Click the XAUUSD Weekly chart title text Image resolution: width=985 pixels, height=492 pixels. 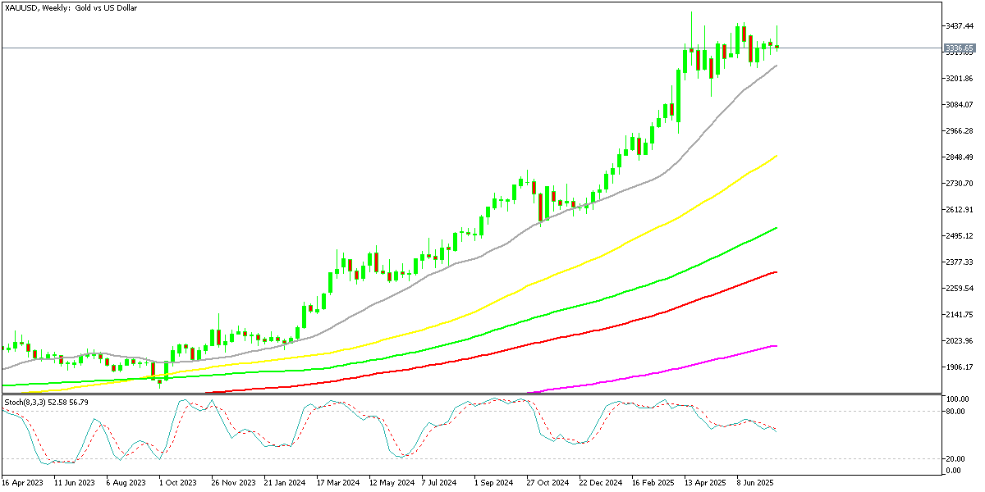coord(70,7)
